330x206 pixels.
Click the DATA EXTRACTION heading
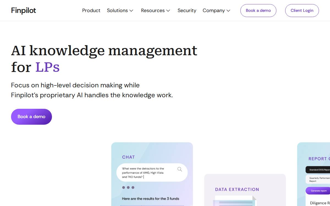237,189
